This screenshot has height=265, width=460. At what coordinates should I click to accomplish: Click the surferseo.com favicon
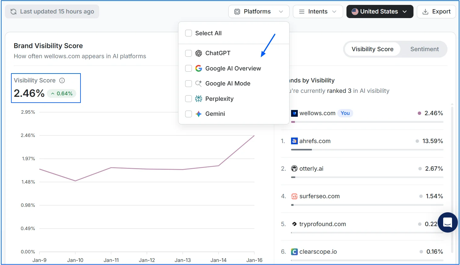[x=294, y=196]
